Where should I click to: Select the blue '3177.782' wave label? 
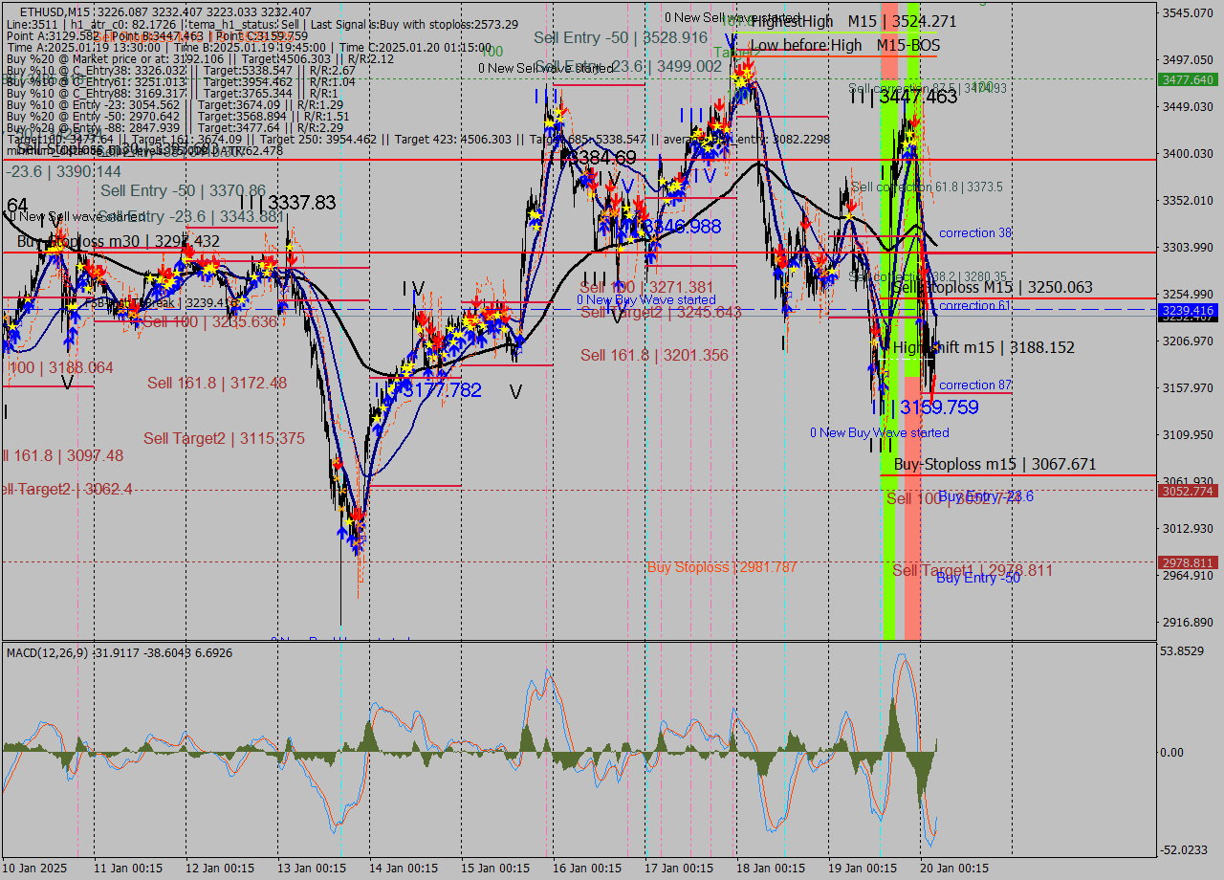(441, 390)
